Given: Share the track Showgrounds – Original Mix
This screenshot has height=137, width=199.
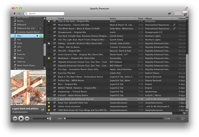Looking at the screenshot, I should 54,32.
